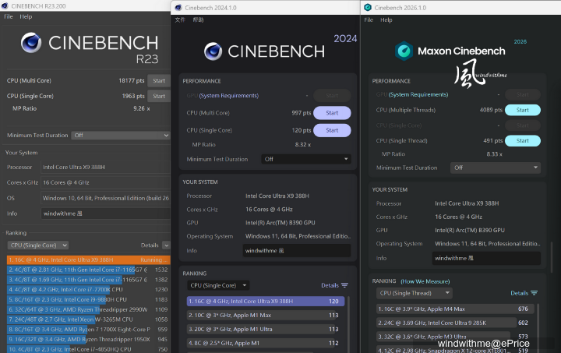561x353 pixels.
Task: Open Minimum Test Duration dropdown in Cinebench 2026
Action: (496, 168)
